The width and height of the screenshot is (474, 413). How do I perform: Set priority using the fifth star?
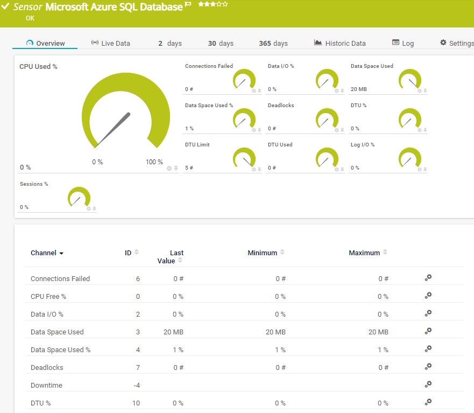[x=225, y=4]
